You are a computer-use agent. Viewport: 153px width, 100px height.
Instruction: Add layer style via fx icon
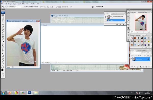click(135, 67)
